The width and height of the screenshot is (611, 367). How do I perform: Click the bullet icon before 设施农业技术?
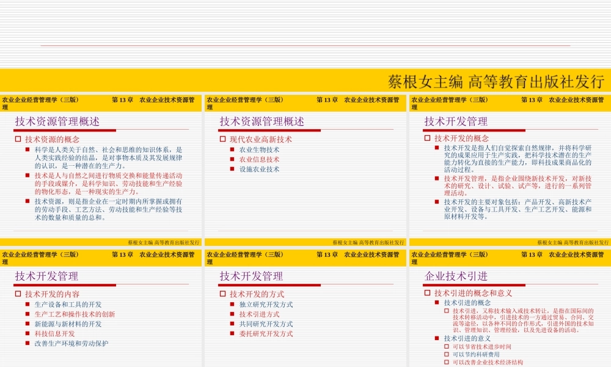pos(231,169)
